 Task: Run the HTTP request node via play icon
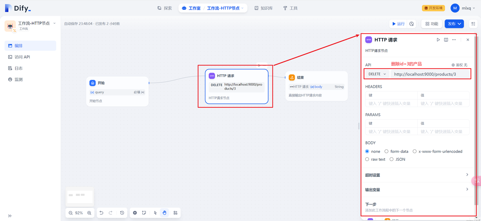tap(438, 39)
